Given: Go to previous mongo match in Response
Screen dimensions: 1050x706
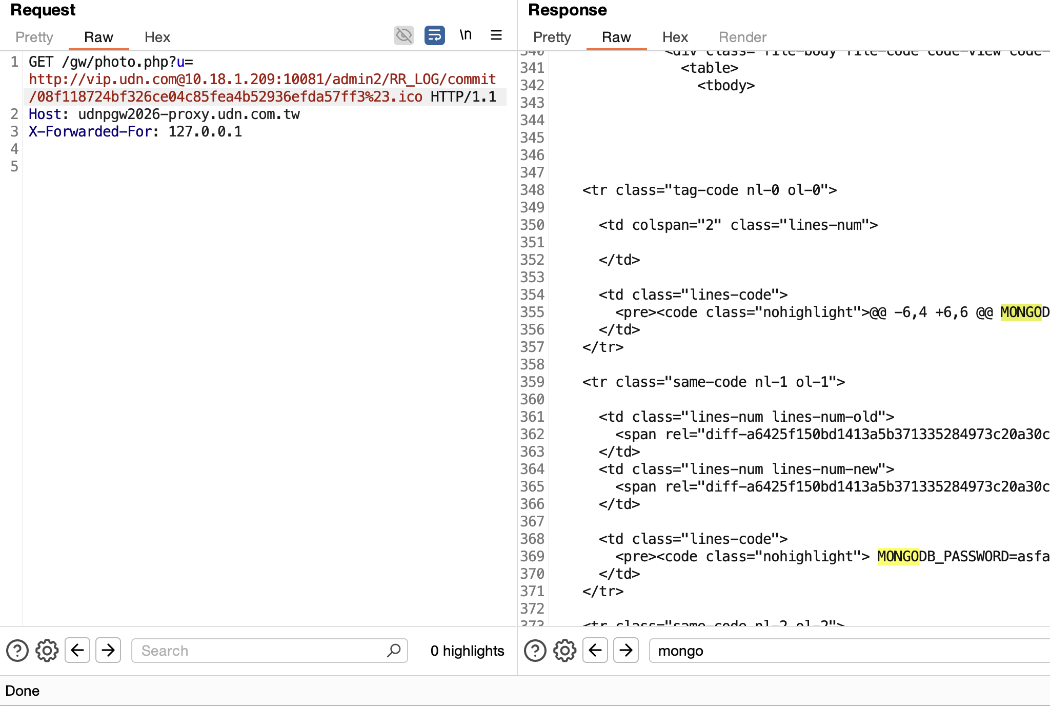Looking at the screenshot, I should click(595, 651).
